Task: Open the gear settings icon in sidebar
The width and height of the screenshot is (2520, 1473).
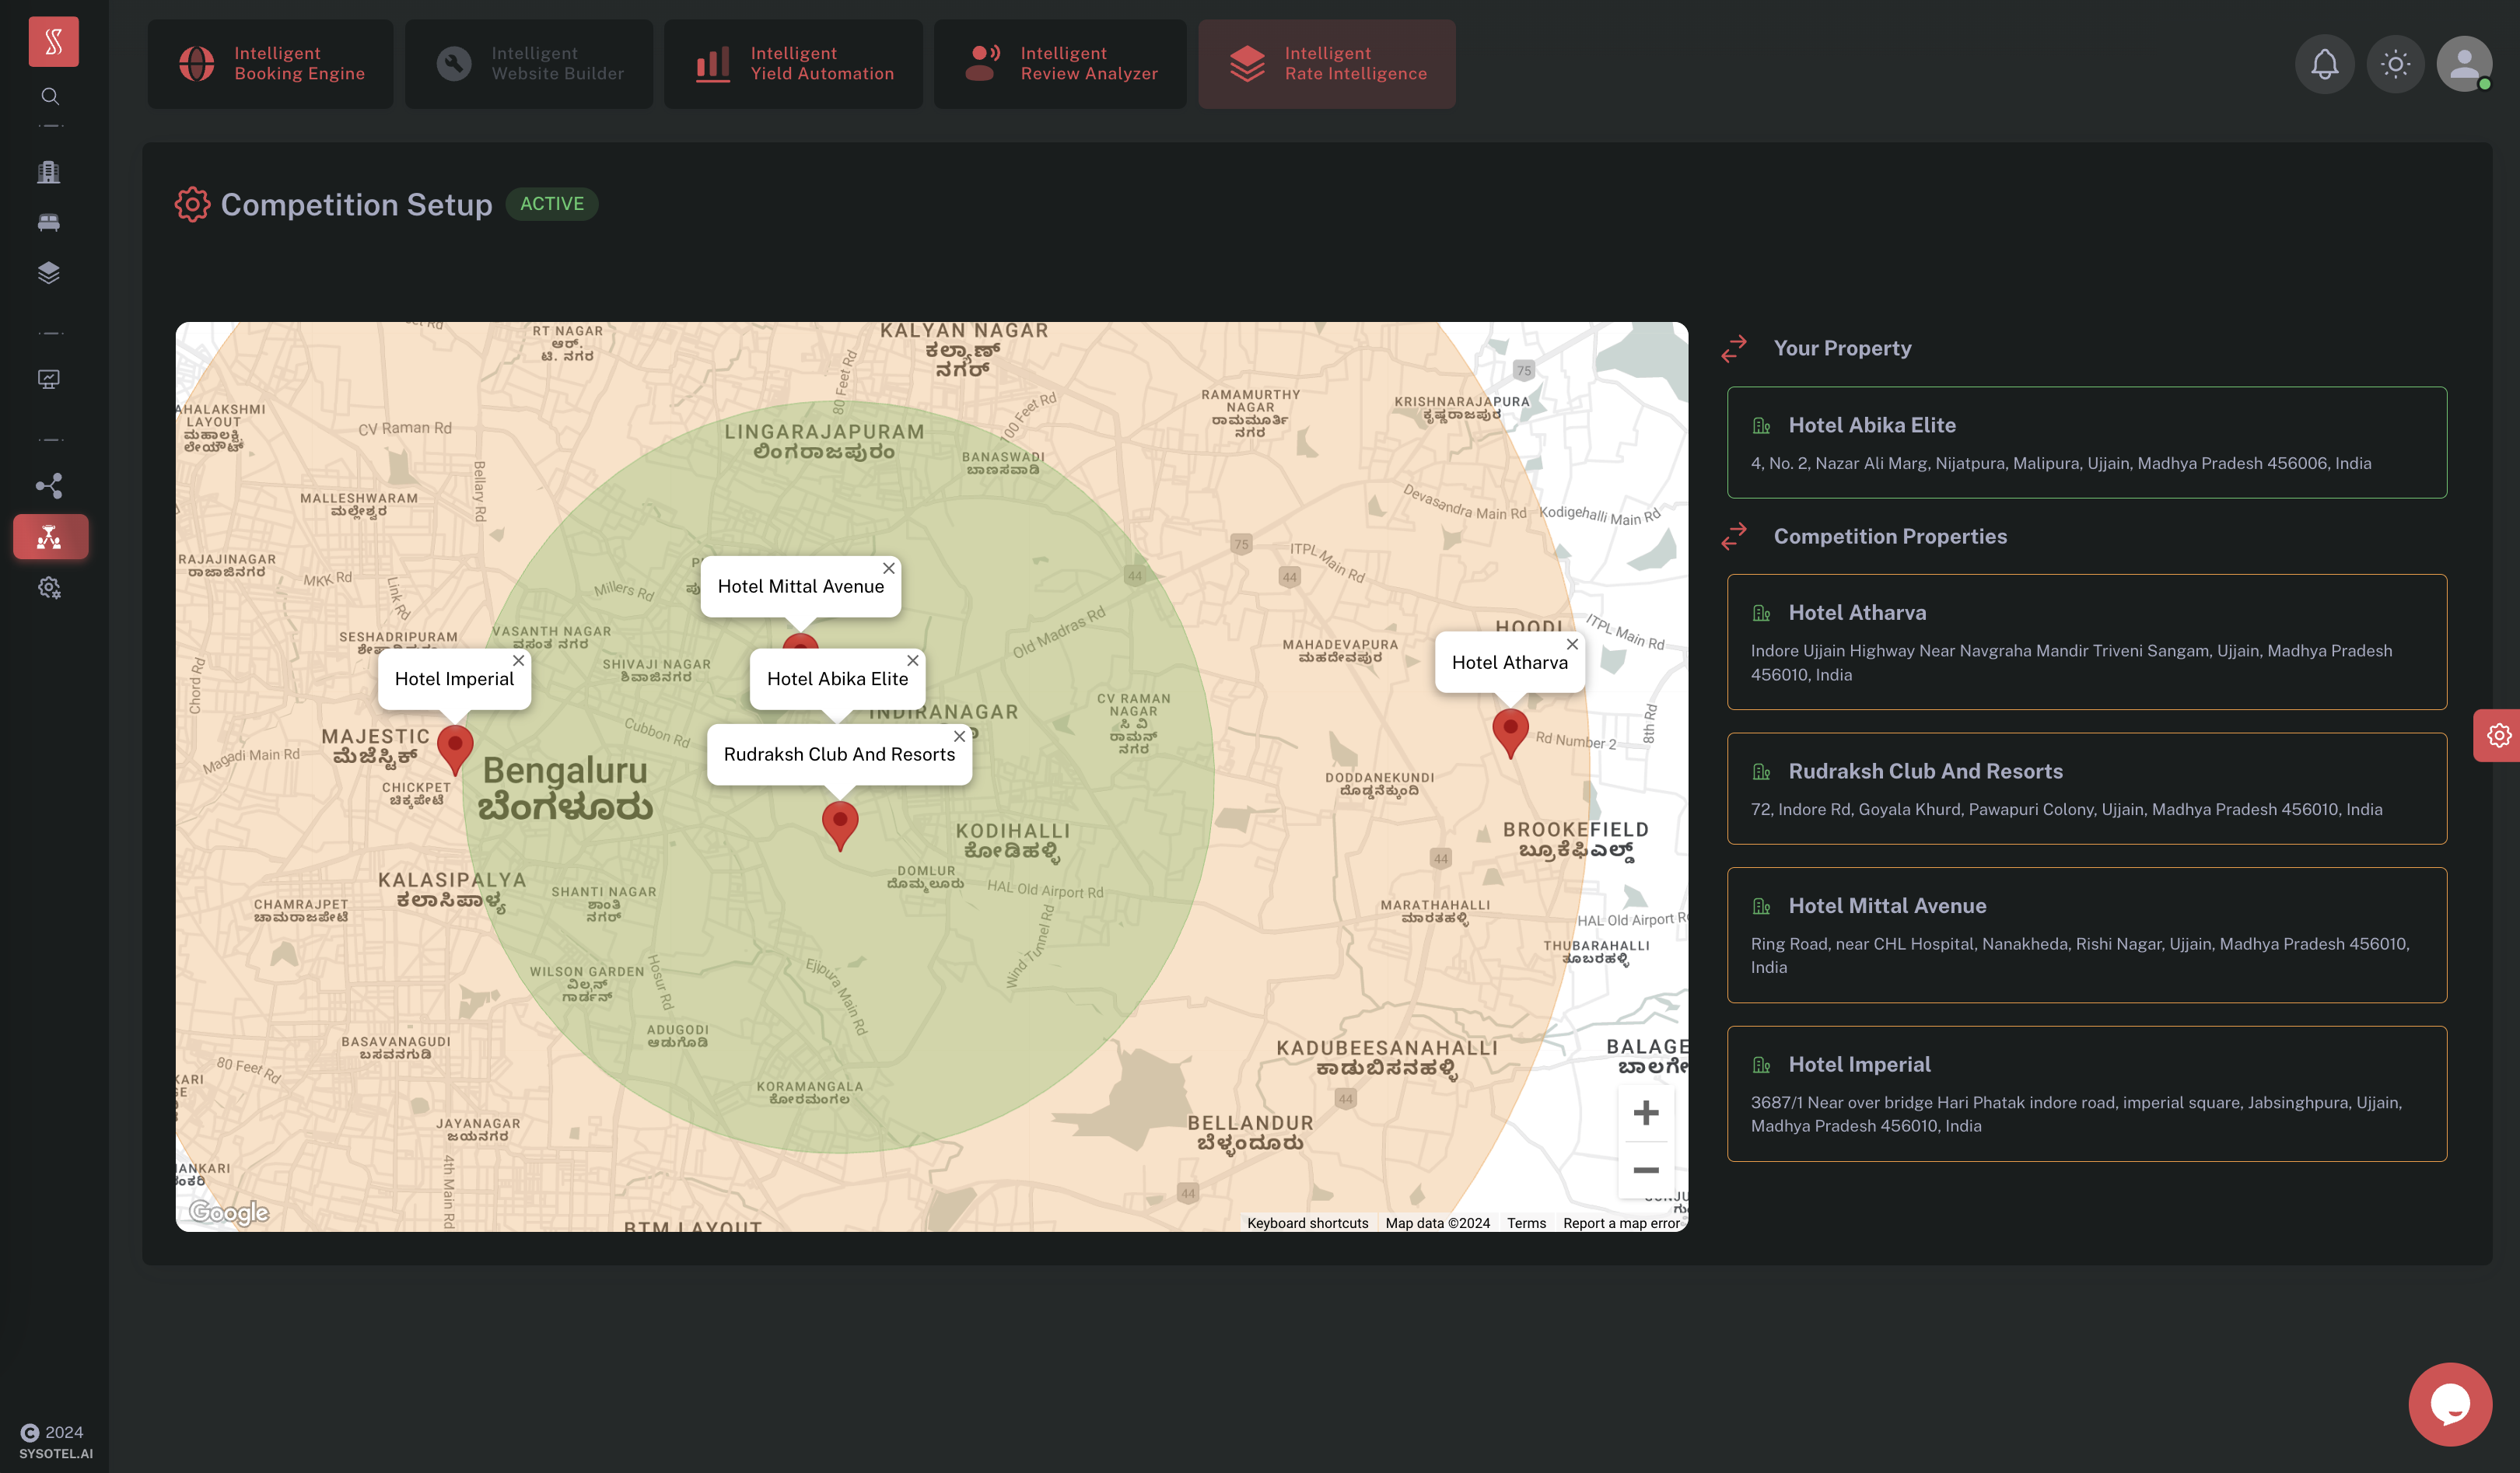Action: click(x=49, y=588)
